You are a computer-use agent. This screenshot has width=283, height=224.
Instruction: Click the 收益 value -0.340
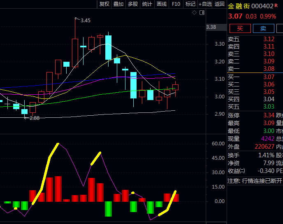click(266, 171)
